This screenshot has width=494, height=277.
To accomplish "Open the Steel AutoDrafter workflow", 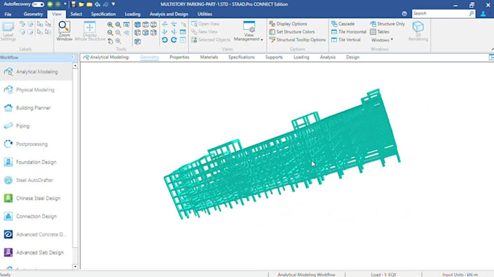I will [x=36, y=180].
